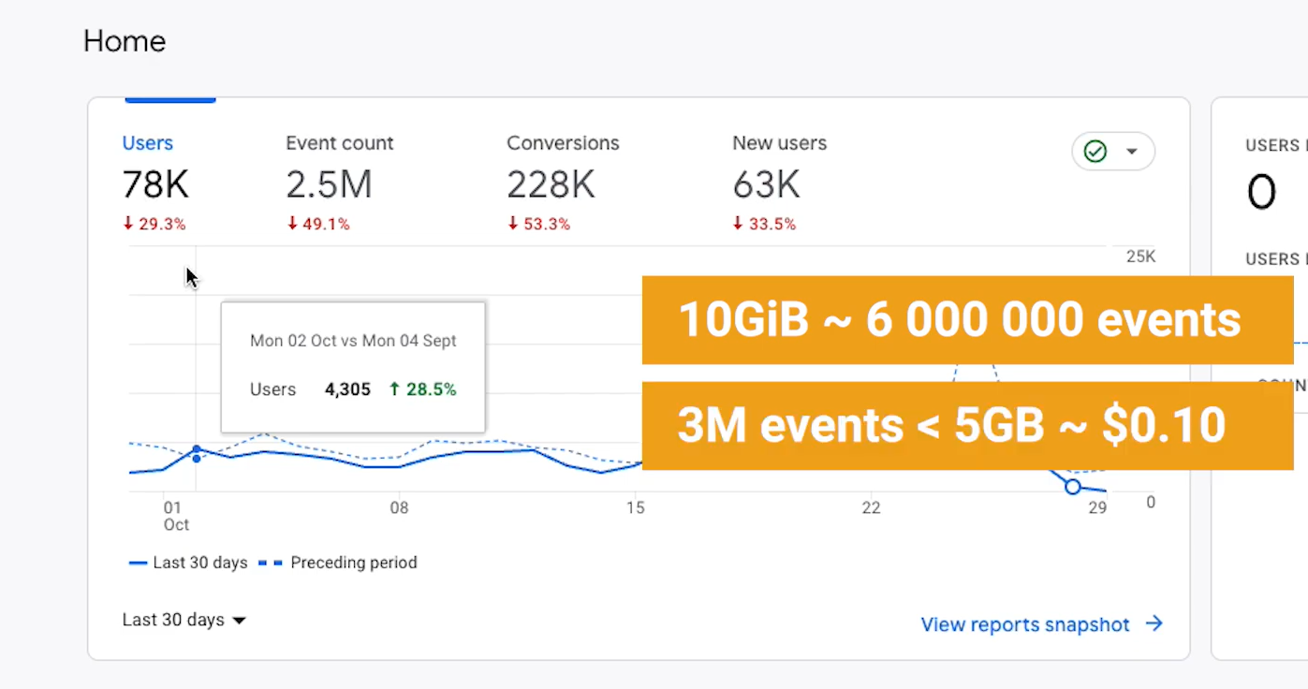Click the dashed Preceding period legend entry
The height and width of the screenshot is (689, 1308).
[338, 563]
